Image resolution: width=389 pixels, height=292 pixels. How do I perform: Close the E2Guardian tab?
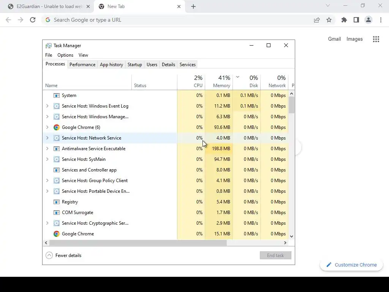(x=88, y=6)
